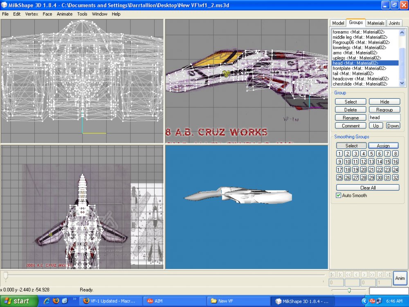This screenshot has width=409, height=307.
Task: Click the Clear All smoothing groups button
Action: pyautogui.click(x=368, y=188)
